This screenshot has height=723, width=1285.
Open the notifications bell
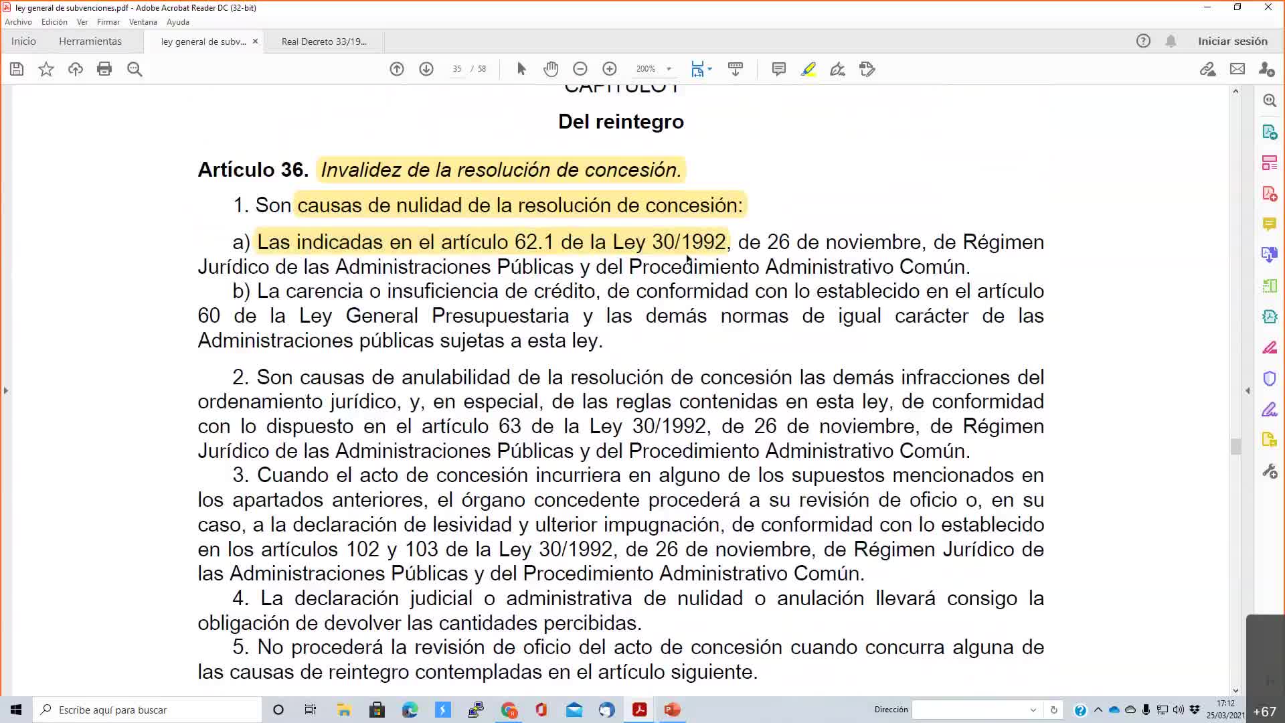click(x=1171, y=41)
